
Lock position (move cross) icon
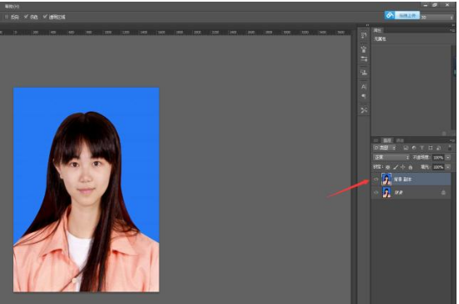(403, 167)
